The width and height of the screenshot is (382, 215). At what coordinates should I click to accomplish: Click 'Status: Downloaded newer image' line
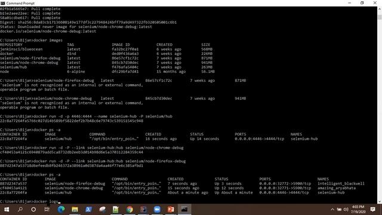(76, 27)
